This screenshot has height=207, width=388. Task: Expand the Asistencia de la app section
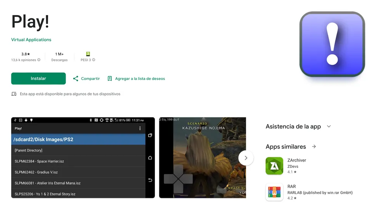(x=329, y=126)
